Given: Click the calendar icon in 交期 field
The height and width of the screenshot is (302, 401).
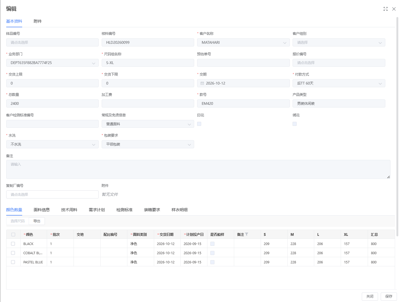Looking at the screenshot, I should [202, 83].
